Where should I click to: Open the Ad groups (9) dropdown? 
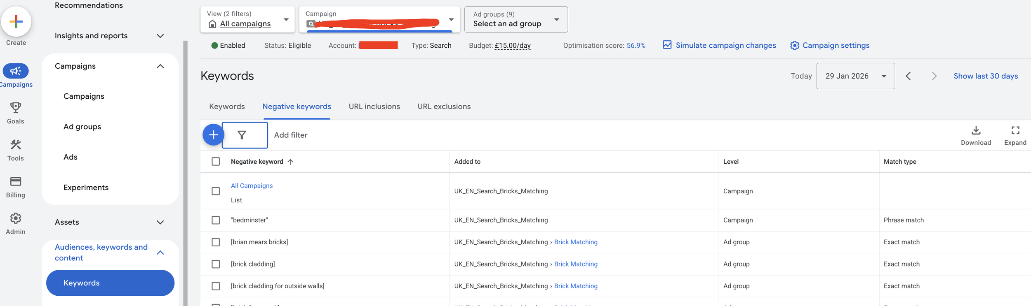coord(516,19)
